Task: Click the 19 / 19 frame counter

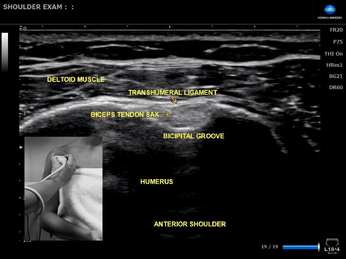Action: tap(270, 247)
